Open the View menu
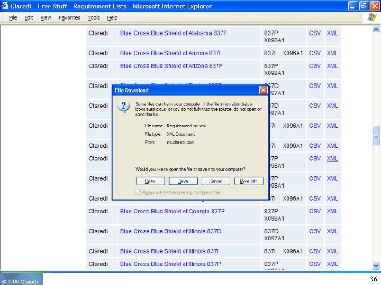The height and width of the screenshot is (285, 381). click(46, 18)
